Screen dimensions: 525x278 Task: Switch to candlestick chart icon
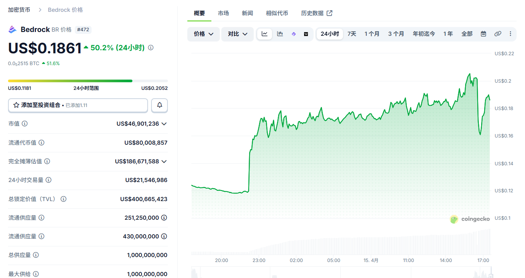coord(280,34)
